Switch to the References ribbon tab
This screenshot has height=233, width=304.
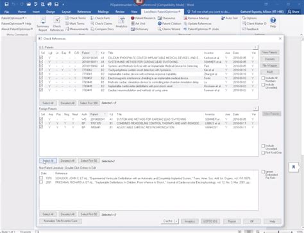click(84, 12)
